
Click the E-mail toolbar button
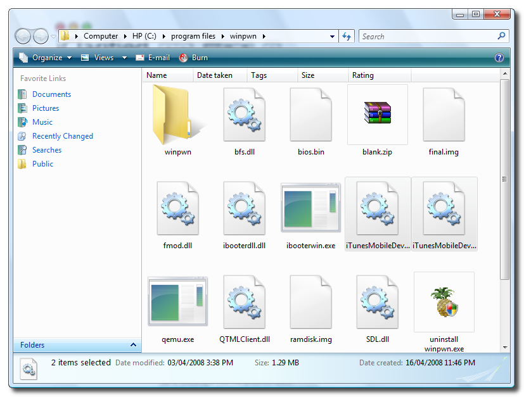[153, 58]
